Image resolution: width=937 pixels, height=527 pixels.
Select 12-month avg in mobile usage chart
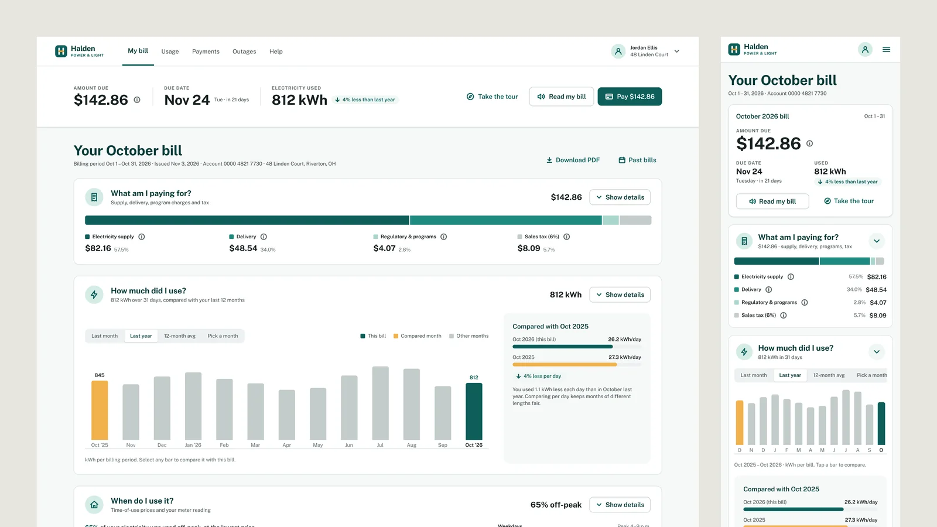coord(829,375)
